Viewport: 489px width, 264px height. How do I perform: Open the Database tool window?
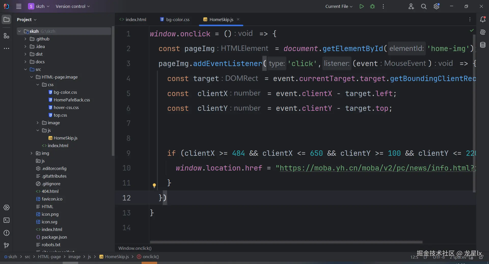coord(483,45)
